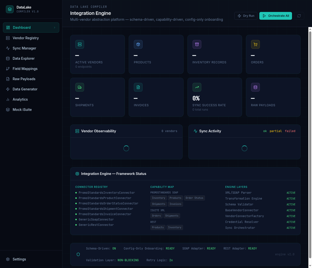Select the Orders chip under ISUITE XML
The width and height of the screenshot is (312, 268).
(x=156, y=216)
